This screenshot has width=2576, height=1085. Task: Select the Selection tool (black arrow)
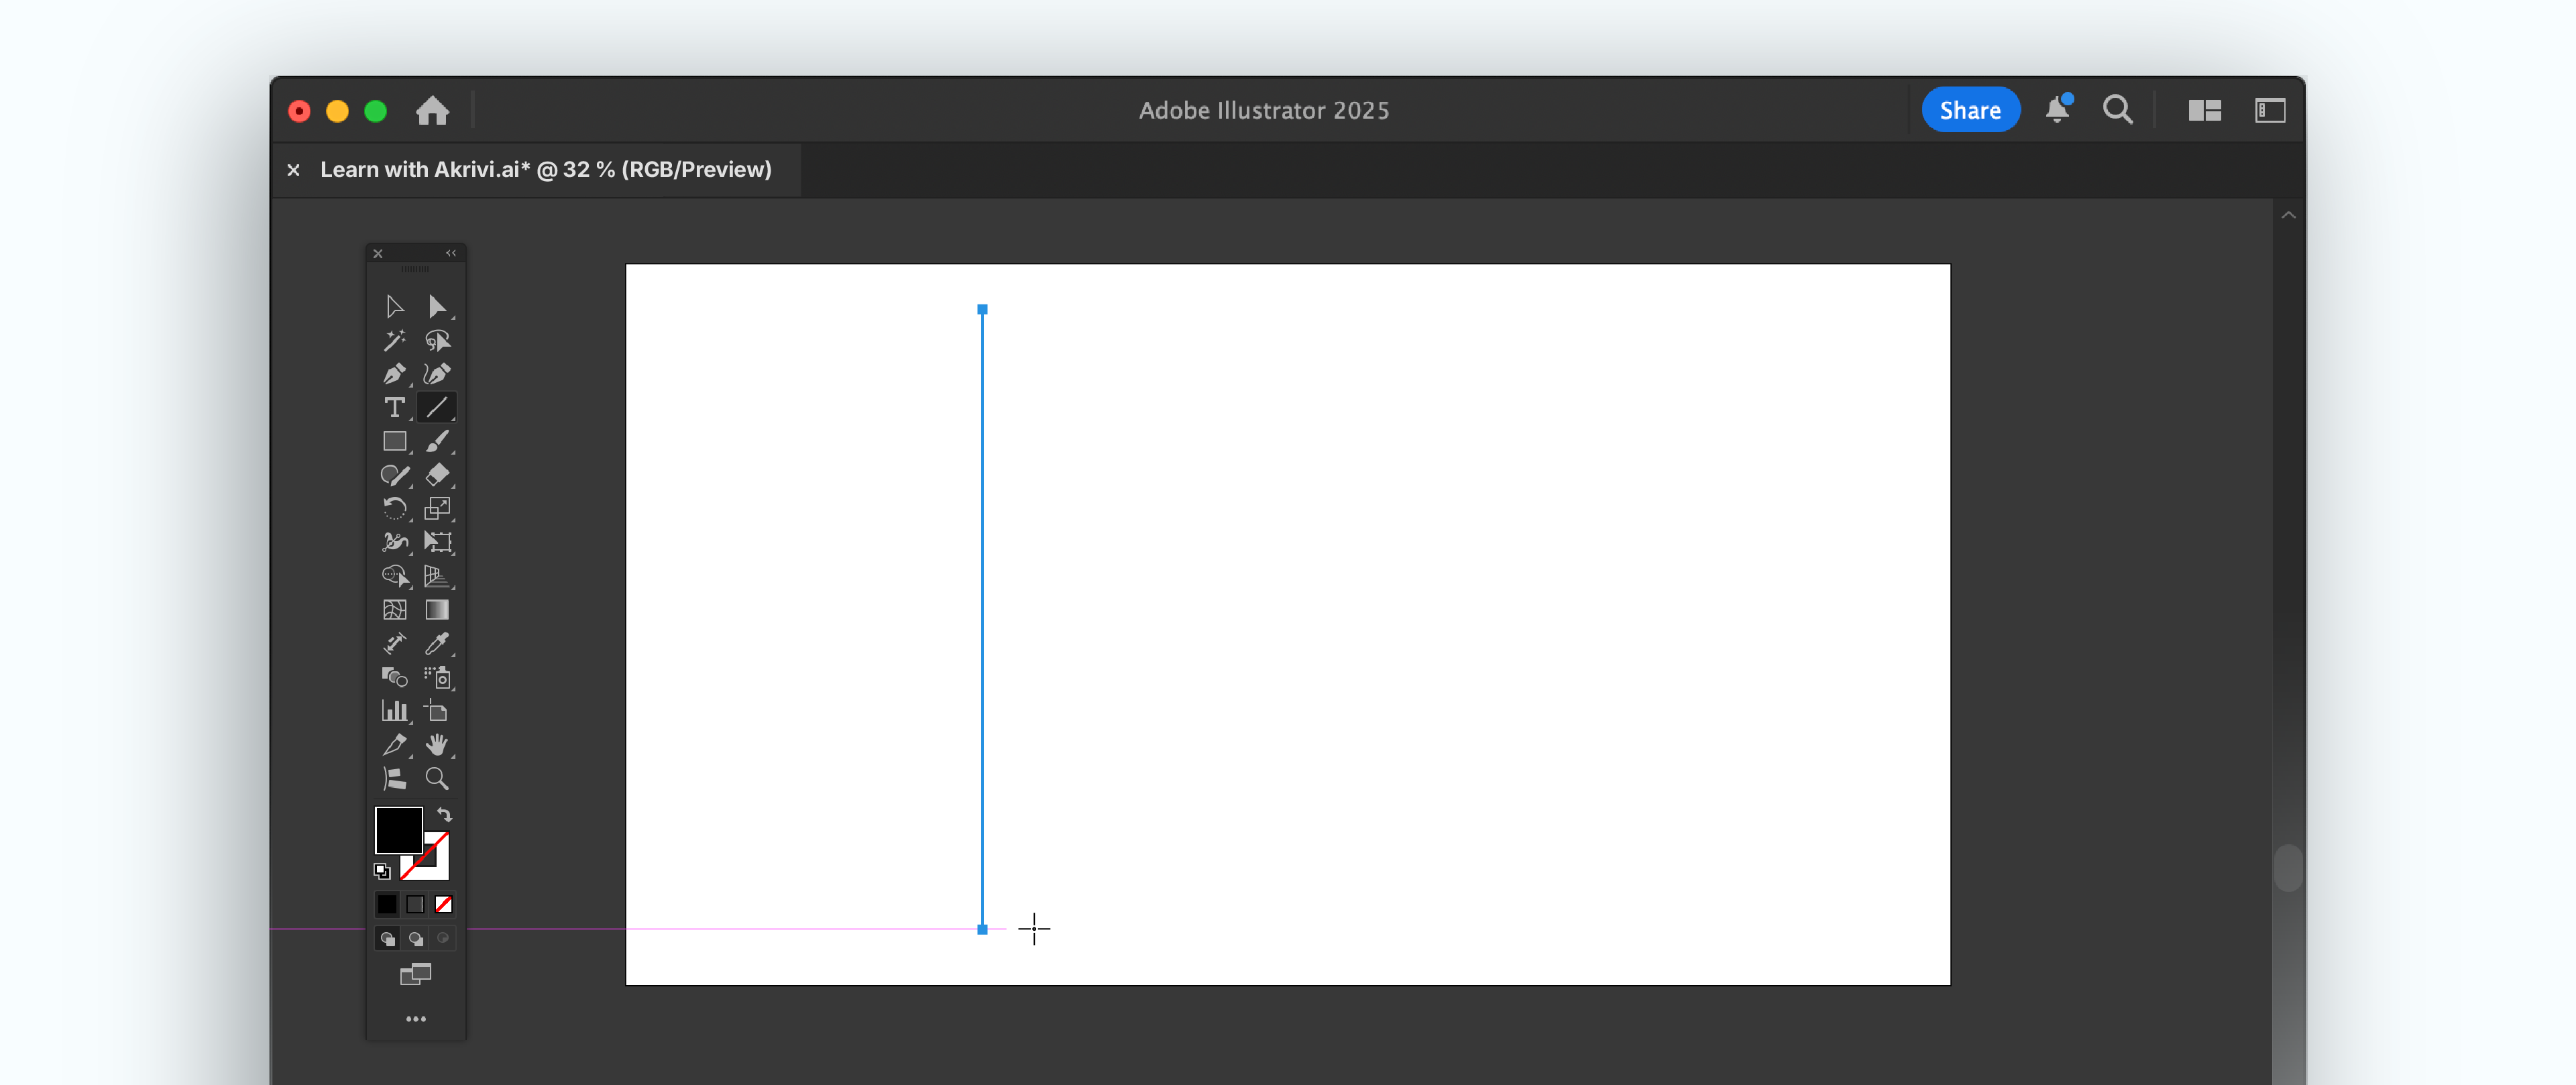click(394, 307)
